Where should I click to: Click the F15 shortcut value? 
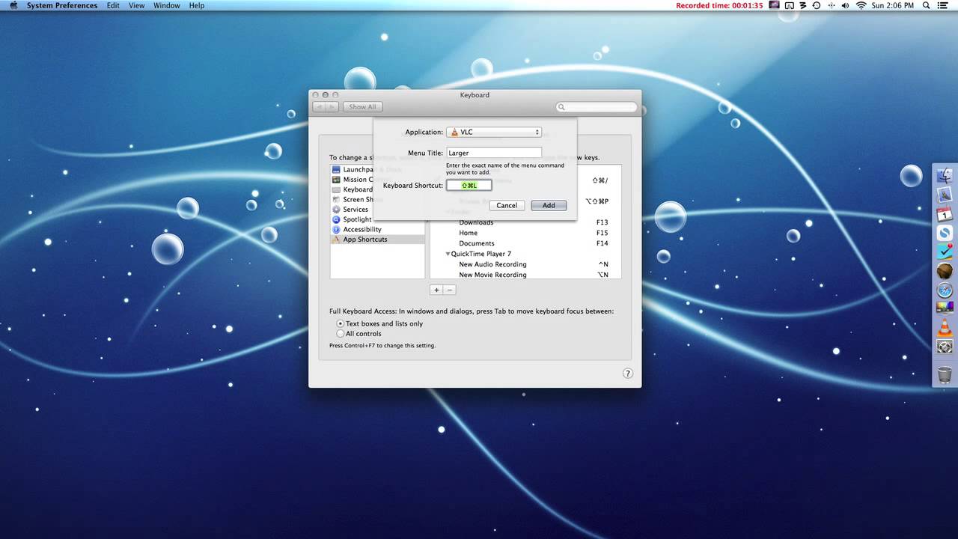click(x=602, y=233)
